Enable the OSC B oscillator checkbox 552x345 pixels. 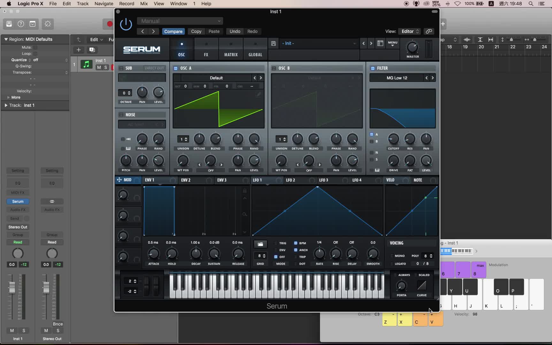click(x=274, y=68)
